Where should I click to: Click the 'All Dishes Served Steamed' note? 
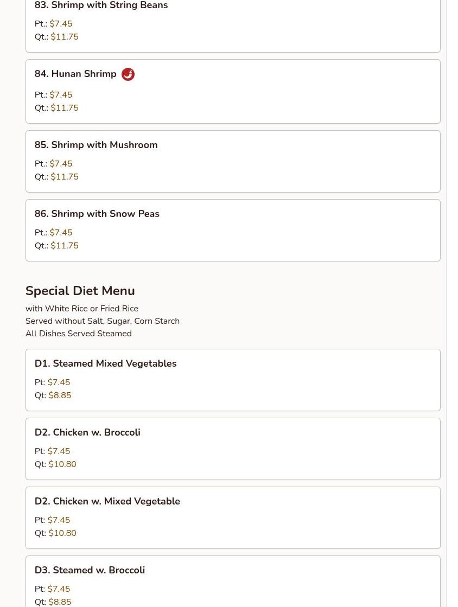79,333
